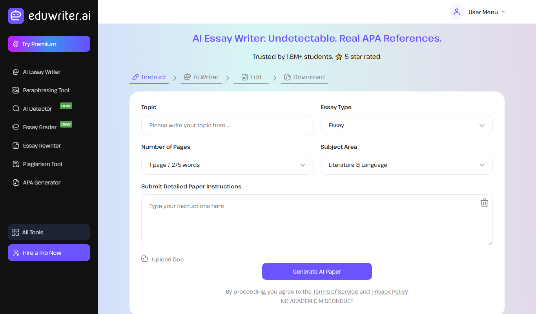The width and height of the screenshot is (536, 314).
Task: Click the eduwriter.ai brand name text
Action: 60,16
